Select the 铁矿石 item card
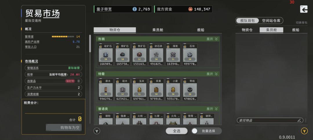Image resolution: width=313 pixels, height=140 pixels. [139, 54]
